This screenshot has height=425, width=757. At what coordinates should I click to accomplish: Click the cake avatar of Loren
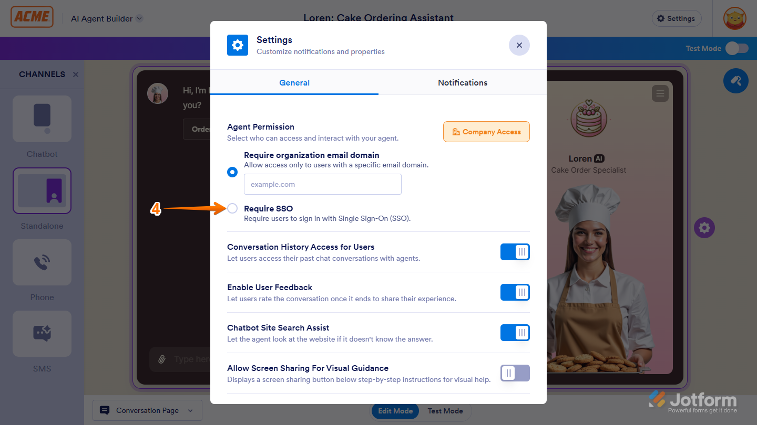point(589,119)
